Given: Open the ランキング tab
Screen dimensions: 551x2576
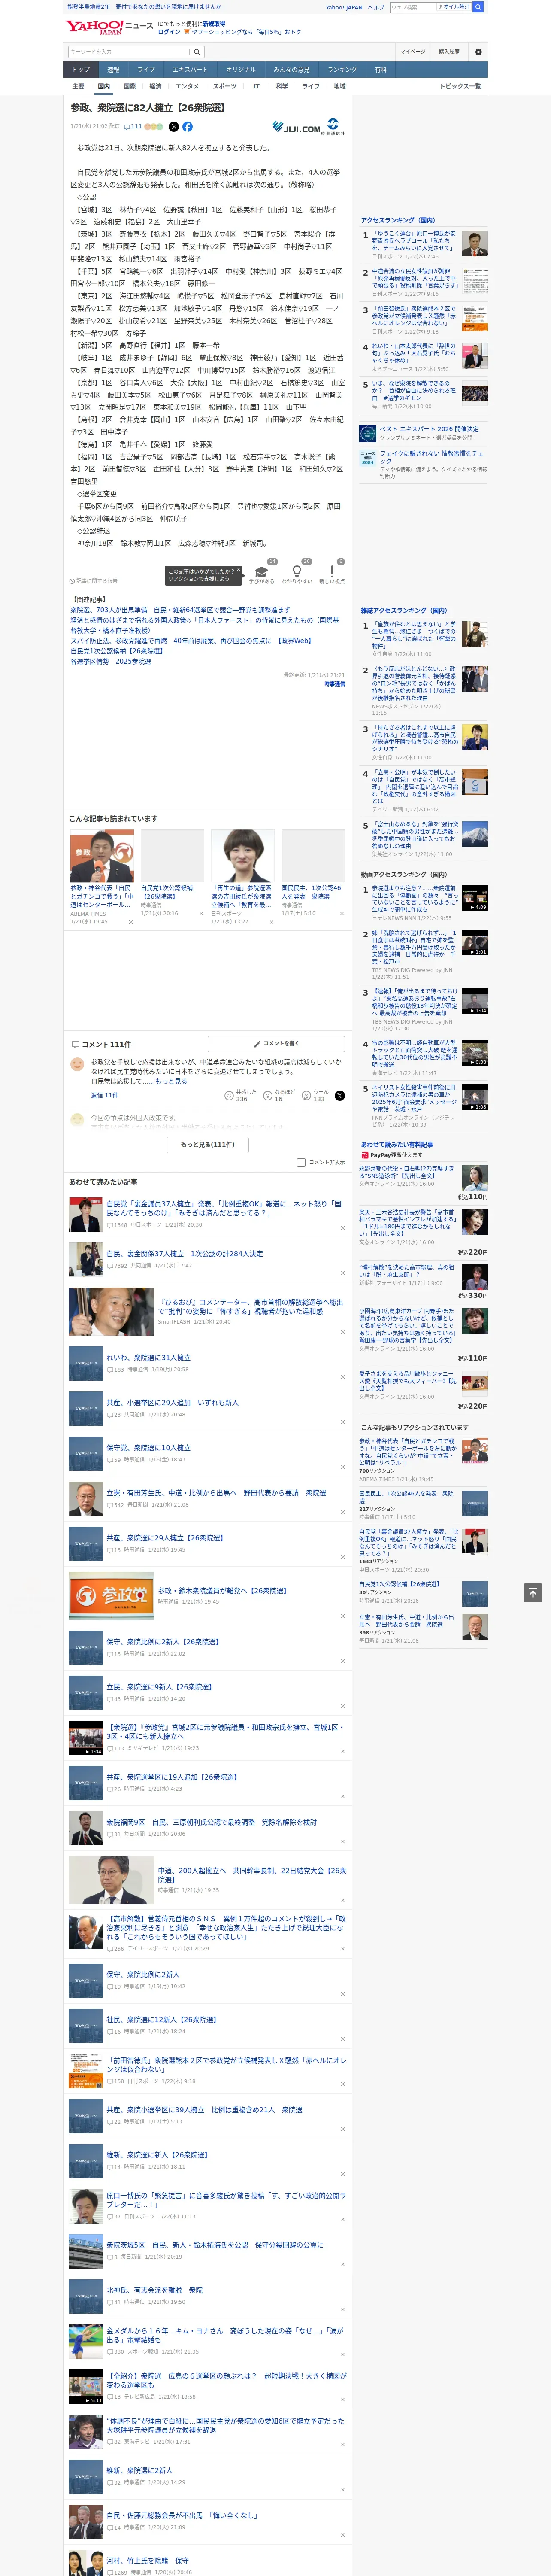Looking at the screenshot, I should pos(342,70).
